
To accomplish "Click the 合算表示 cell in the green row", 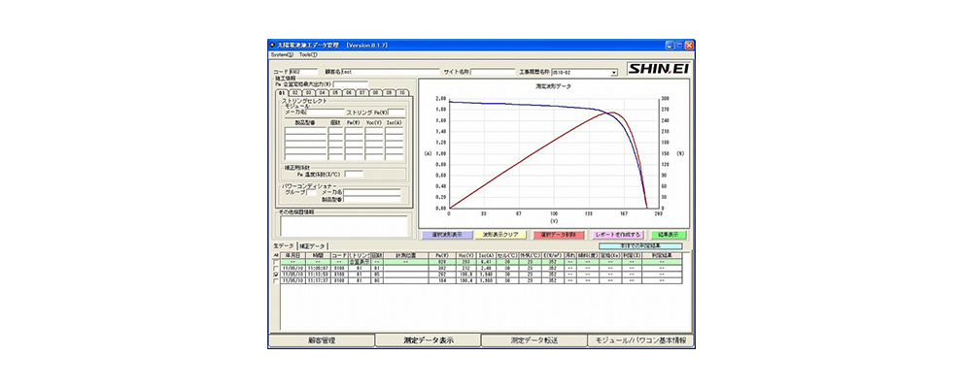I will coord(360,262).
